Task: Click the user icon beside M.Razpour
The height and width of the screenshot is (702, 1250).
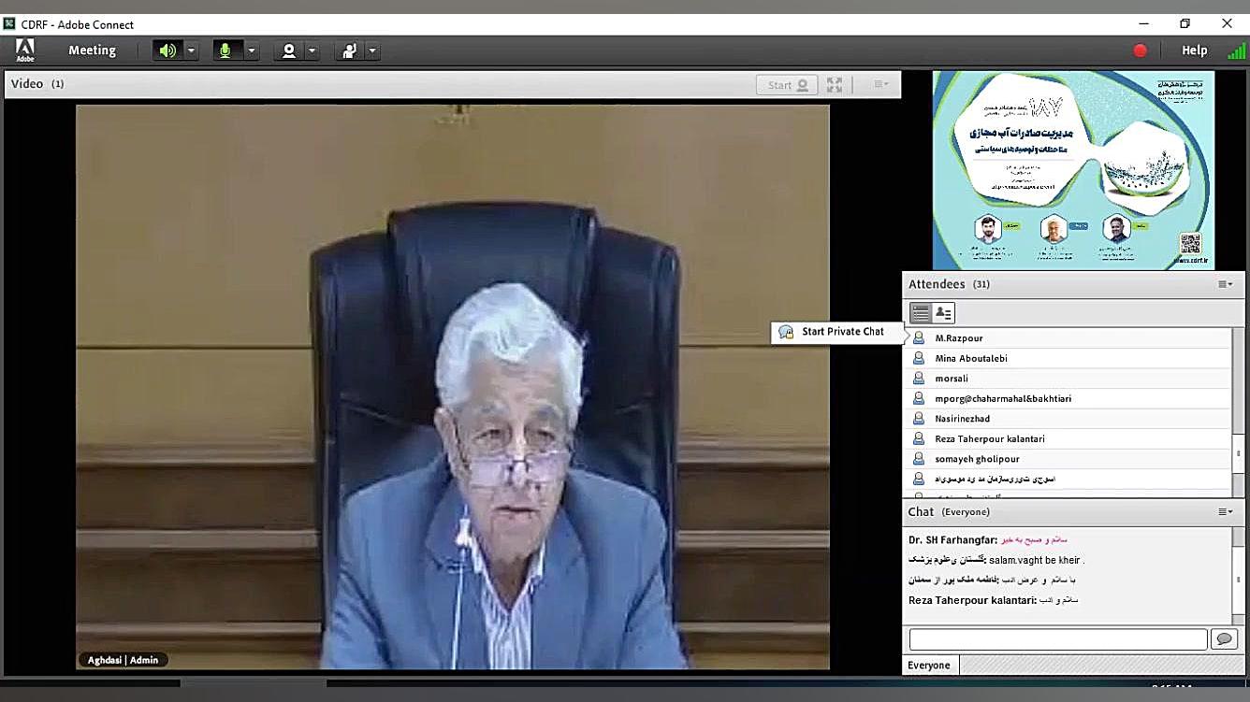Action: [x=919, y=338]
